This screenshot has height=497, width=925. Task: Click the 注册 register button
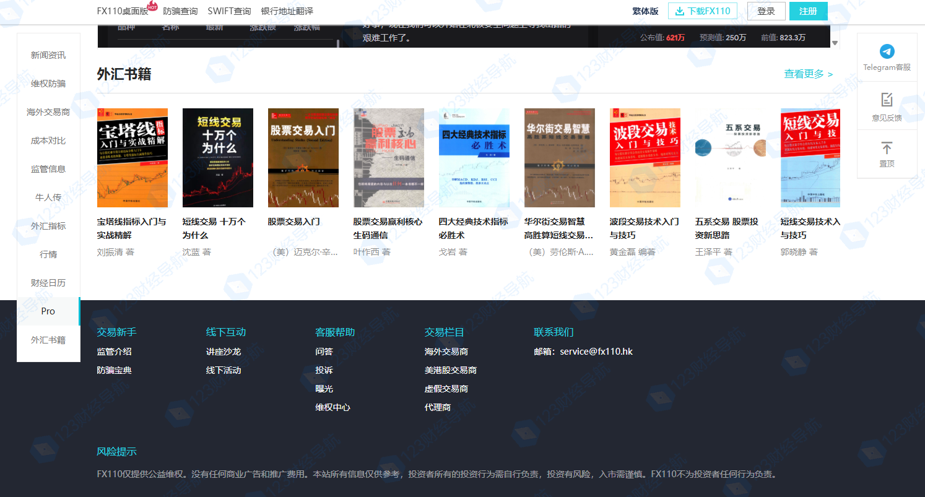(808, 11)
